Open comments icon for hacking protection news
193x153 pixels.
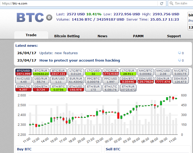[x=180, y=60]
